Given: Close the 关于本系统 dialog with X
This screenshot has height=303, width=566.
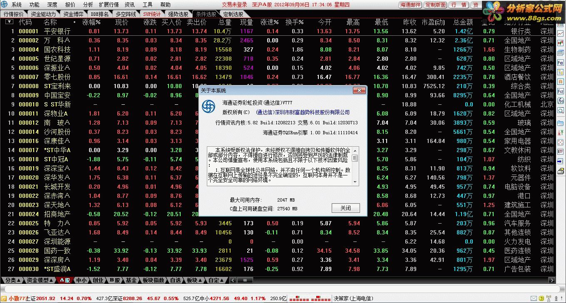Looking at the screenshot, I should click(359, 90).
